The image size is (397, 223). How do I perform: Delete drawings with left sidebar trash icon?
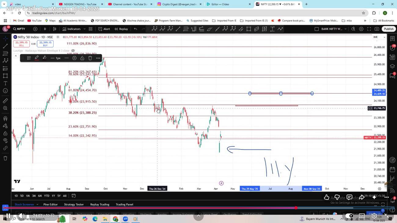tap(5, 158)
